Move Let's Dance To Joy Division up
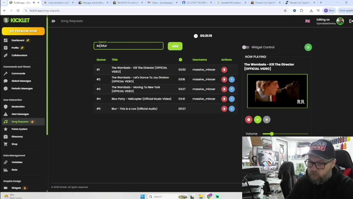Viewport: 353px width, 199px height. [x=232, y=79]
